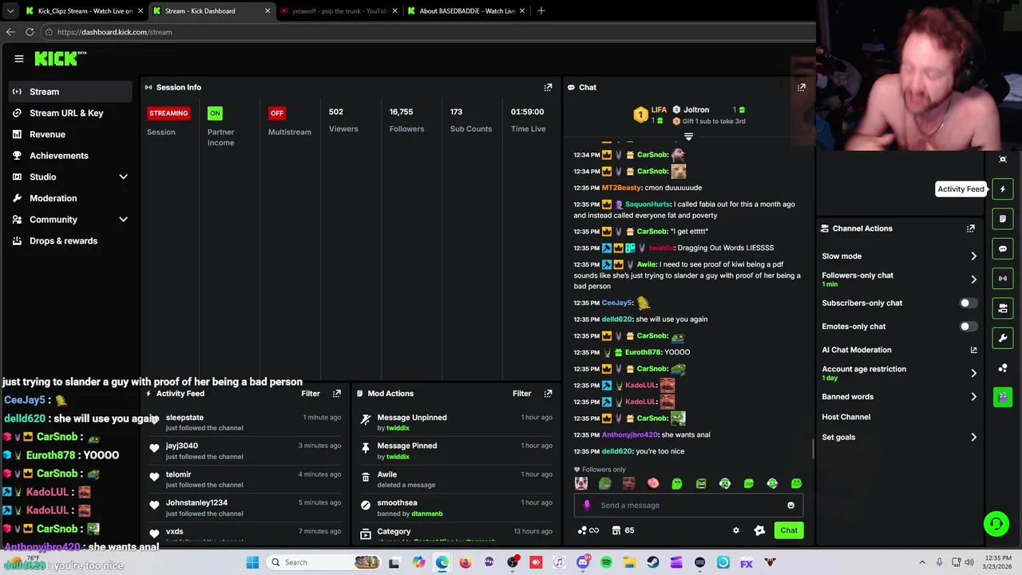Click the document panel icon in right sidebar
Viewport: 1022px width, 575px height.
1003,219
